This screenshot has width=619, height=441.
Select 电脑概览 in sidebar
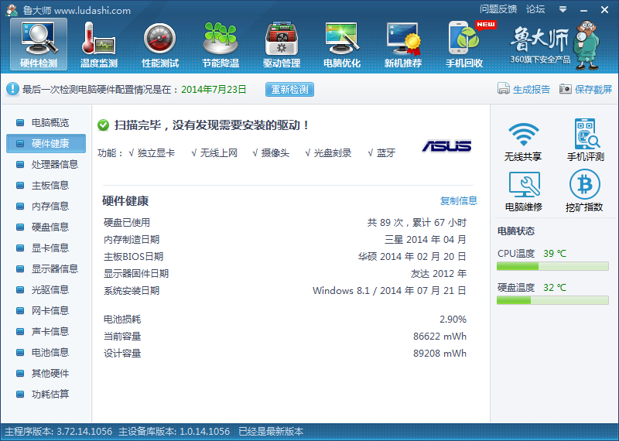pyautogui.click(x=46, y=123)
